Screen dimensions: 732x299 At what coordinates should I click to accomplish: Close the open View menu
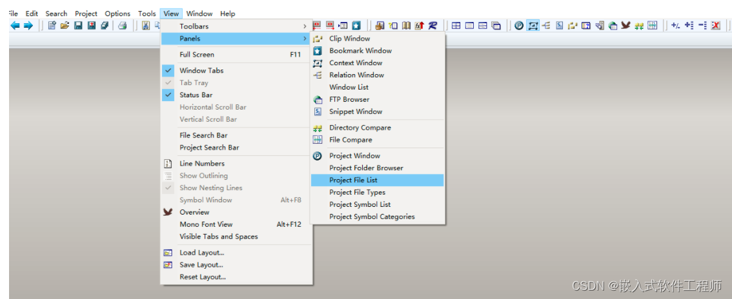pos(171,14)
